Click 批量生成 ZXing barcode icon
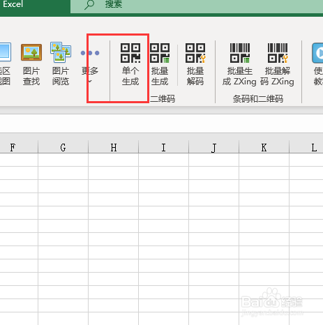This screenshot has height=325, width=323. [x=240, y=53]
